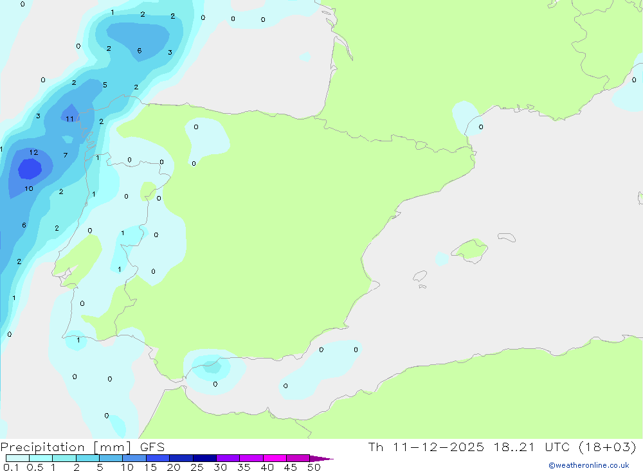
Task: Click the 20–25 mm navy legend swatch
Action: (181, 458)
